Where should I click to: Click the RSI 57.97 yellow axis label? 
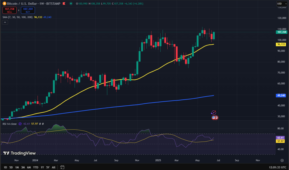click(280, 141)
